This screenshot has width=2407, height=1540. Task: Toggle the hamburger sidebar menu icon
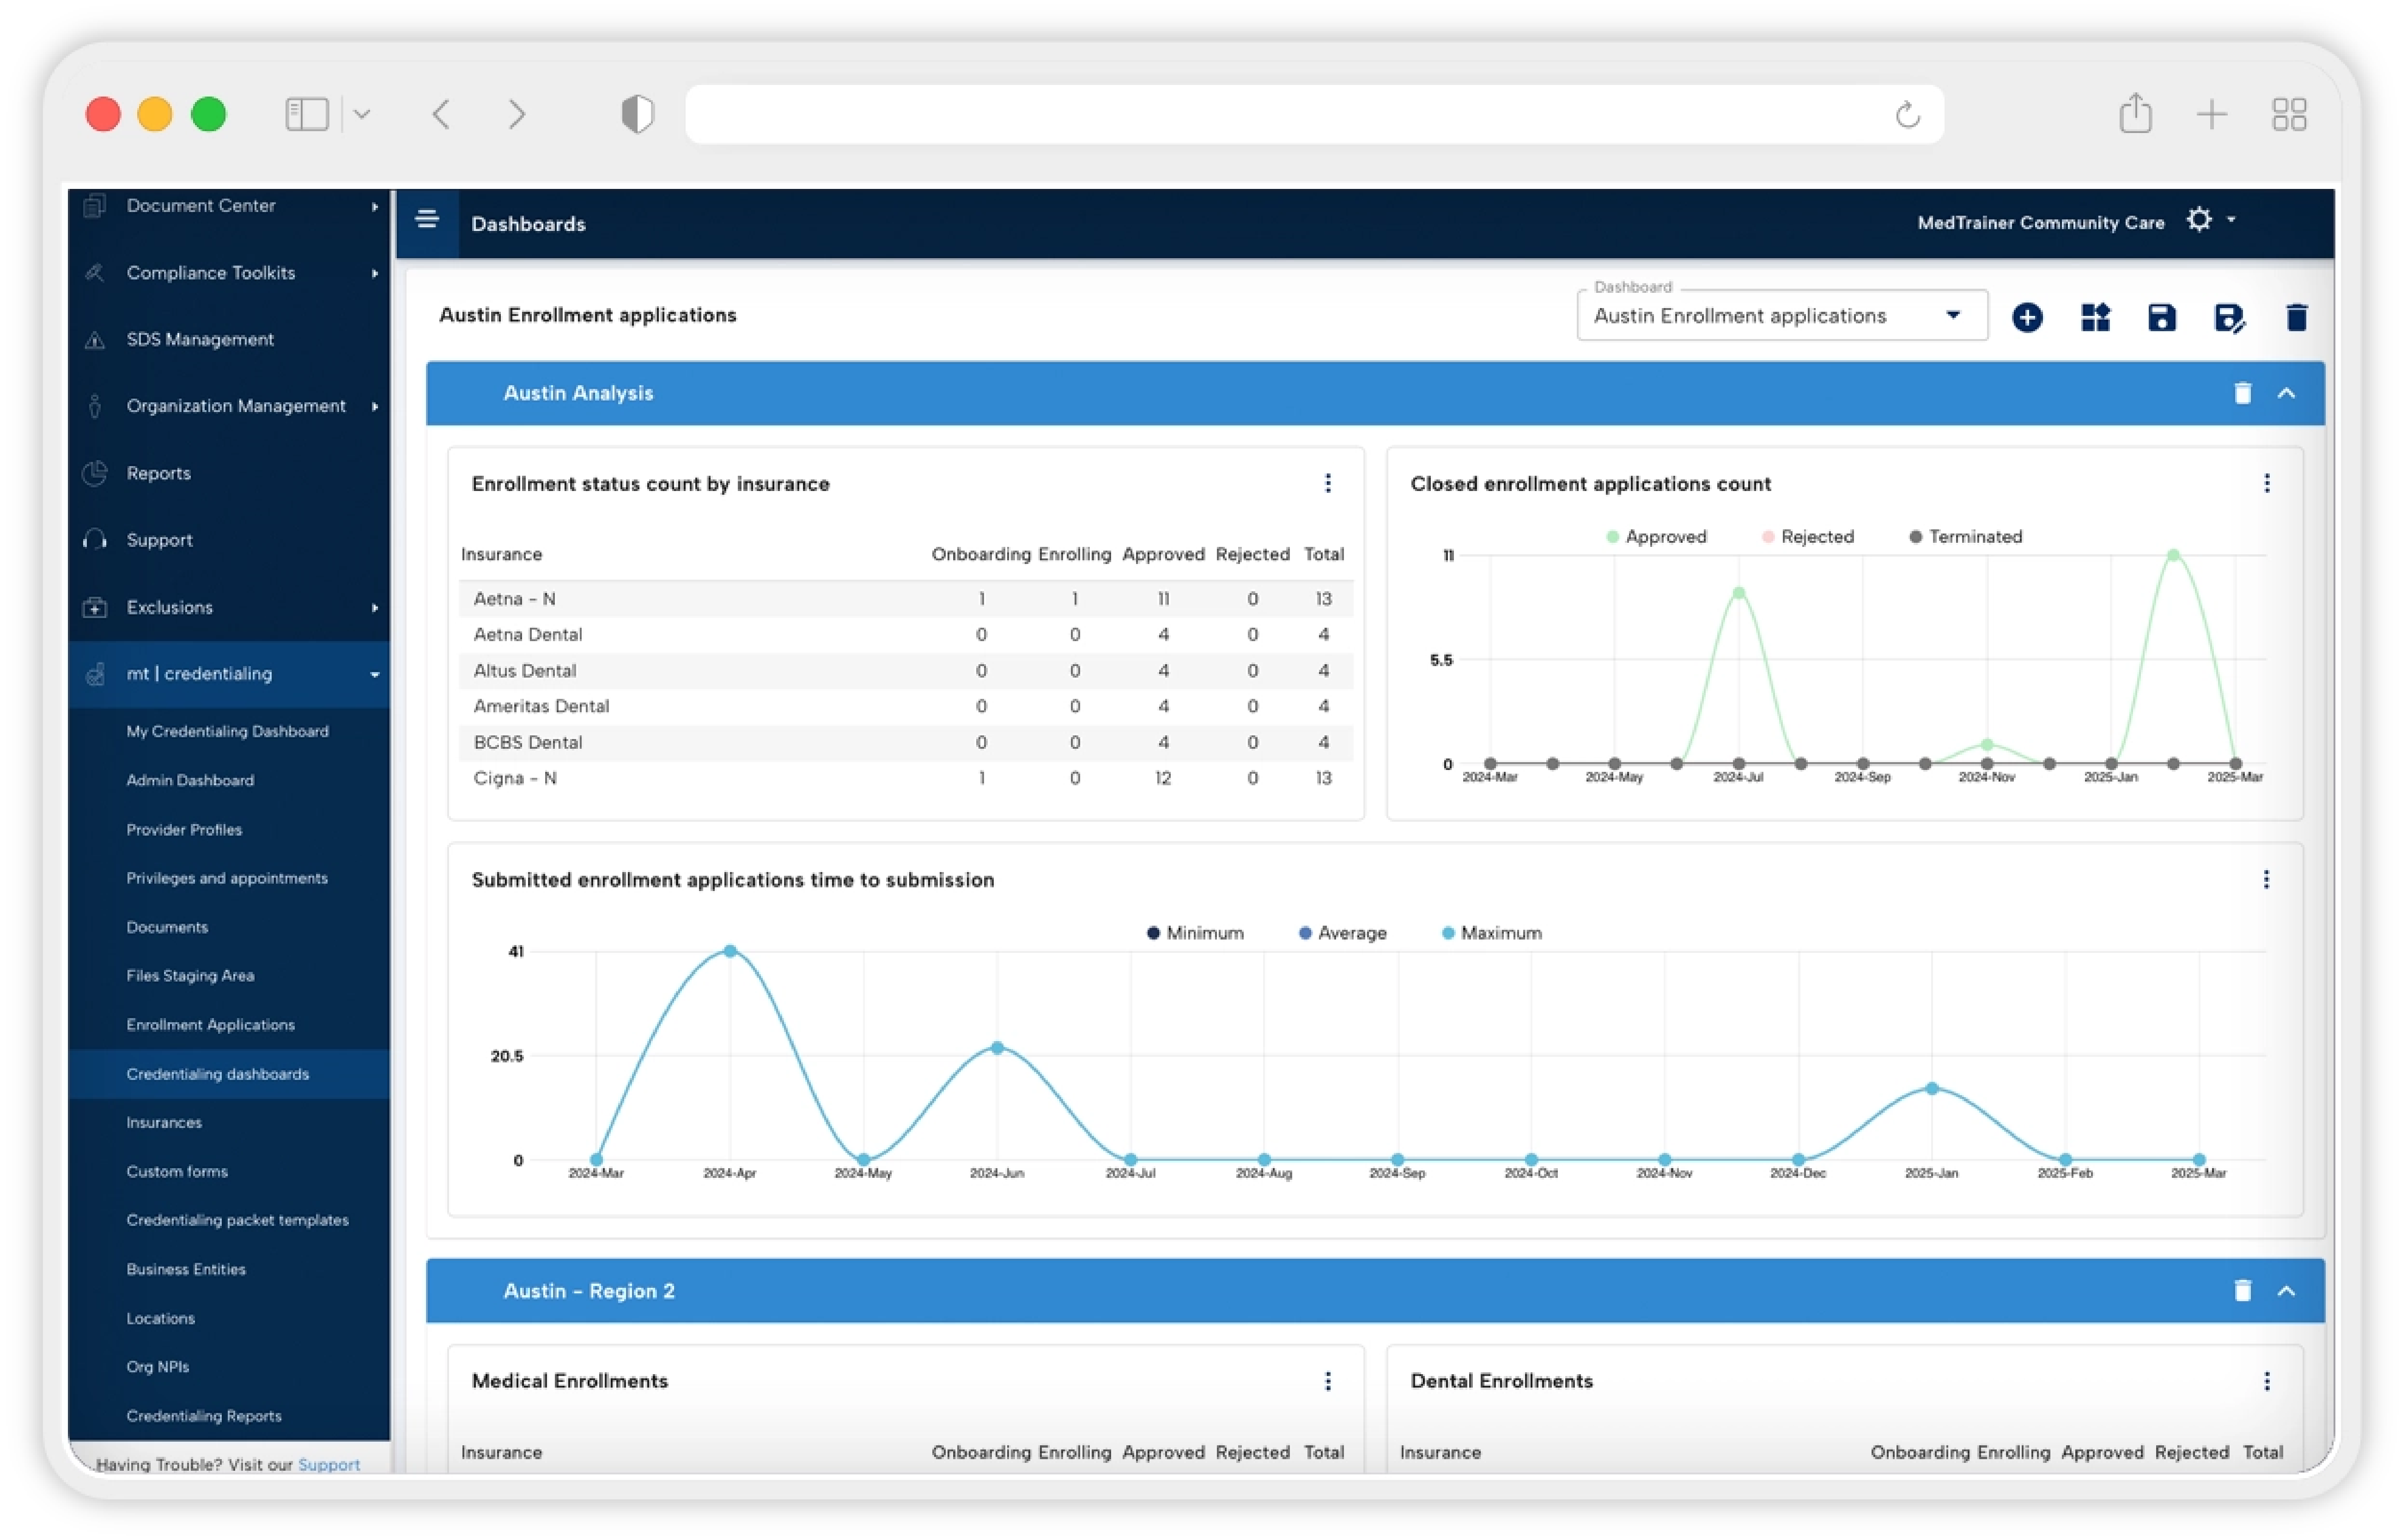[x=427, y=219]
